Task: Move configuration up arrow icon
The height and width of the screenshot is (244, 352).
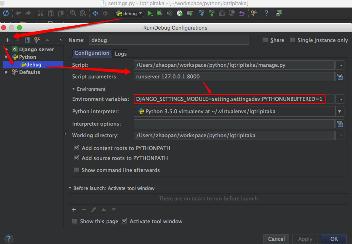Action: tap(47, 40)
